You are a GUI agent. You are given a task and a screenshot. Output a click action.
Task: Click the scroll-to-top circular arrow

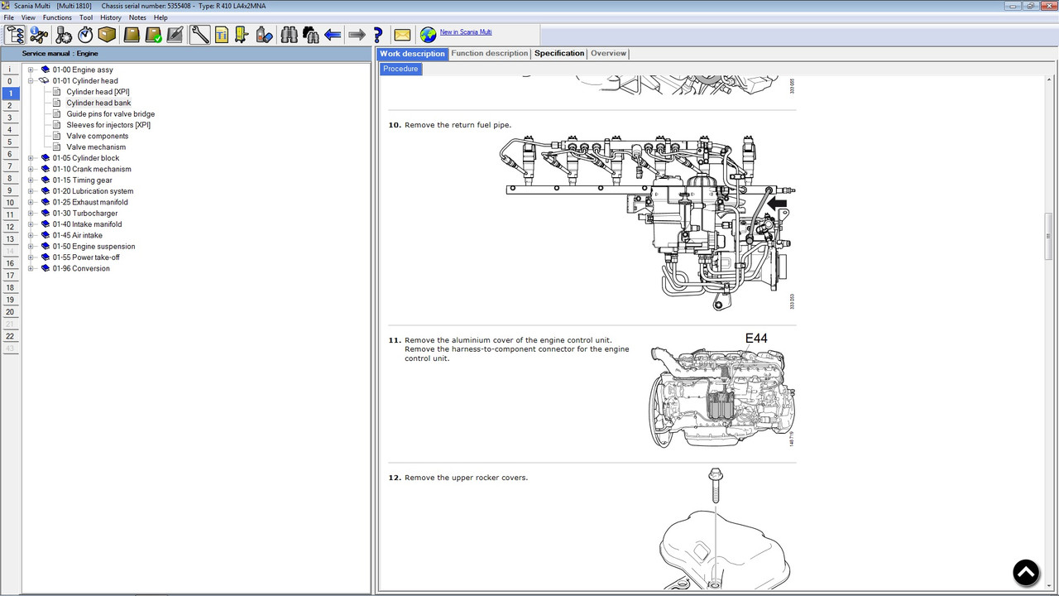(x=1026, y=572)
